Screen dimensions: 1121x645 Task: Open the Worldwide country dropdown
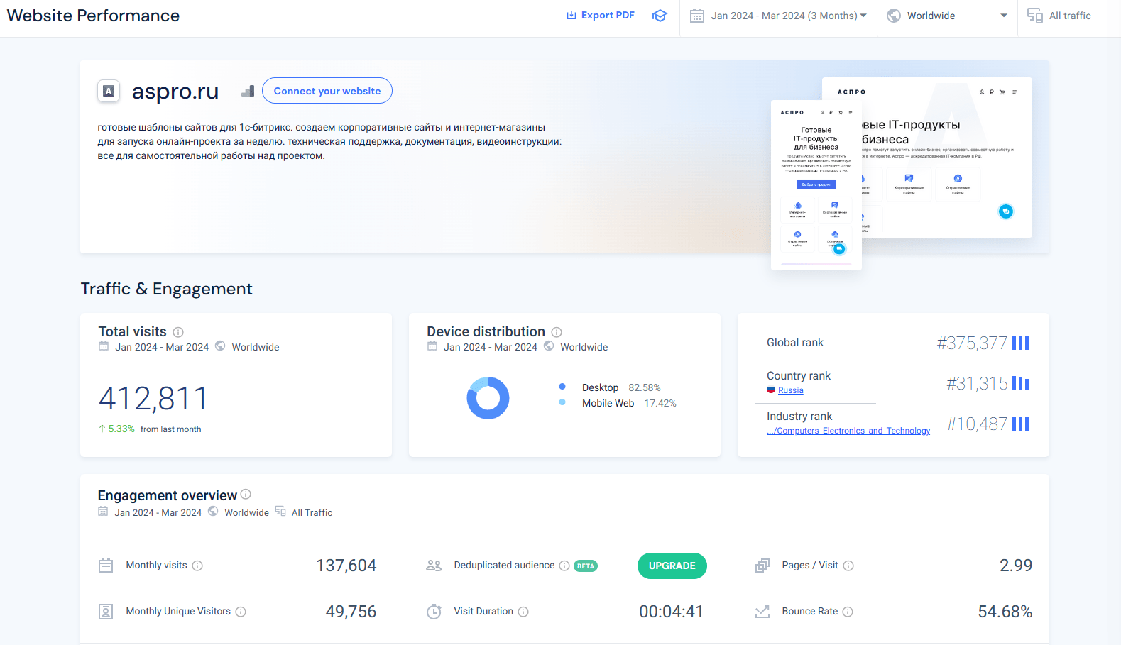tap(947, 16)
